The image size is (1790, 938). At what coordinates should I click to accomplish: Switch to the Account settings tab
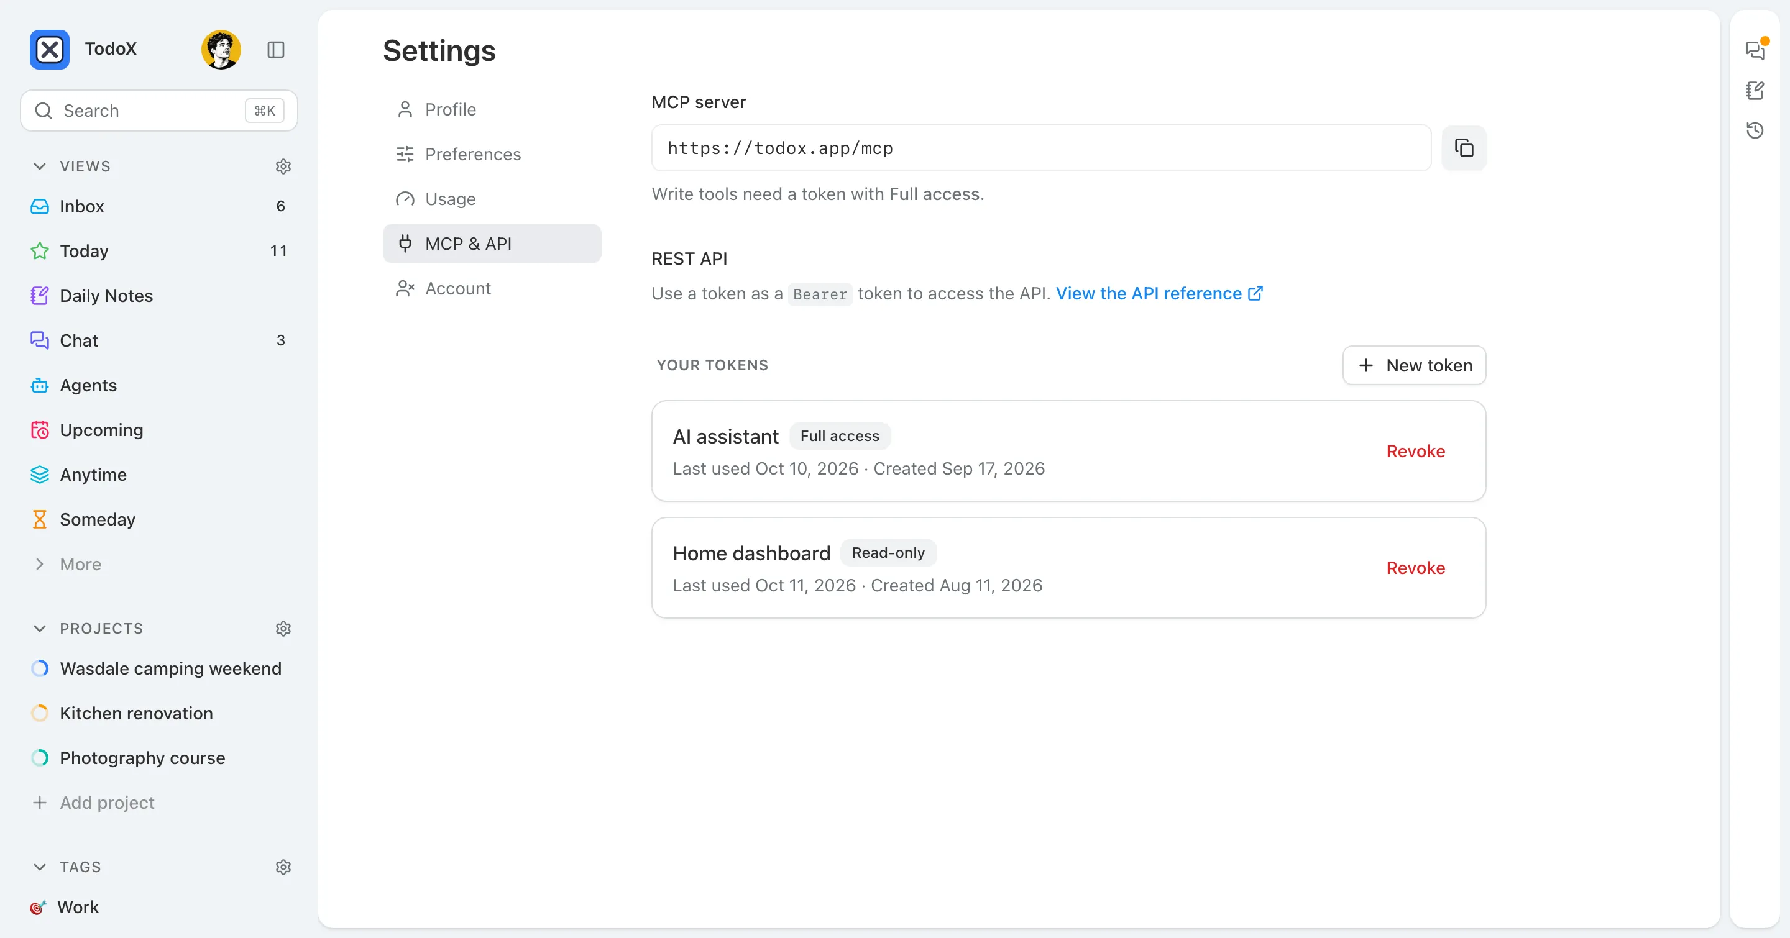[x=492, y=288]
